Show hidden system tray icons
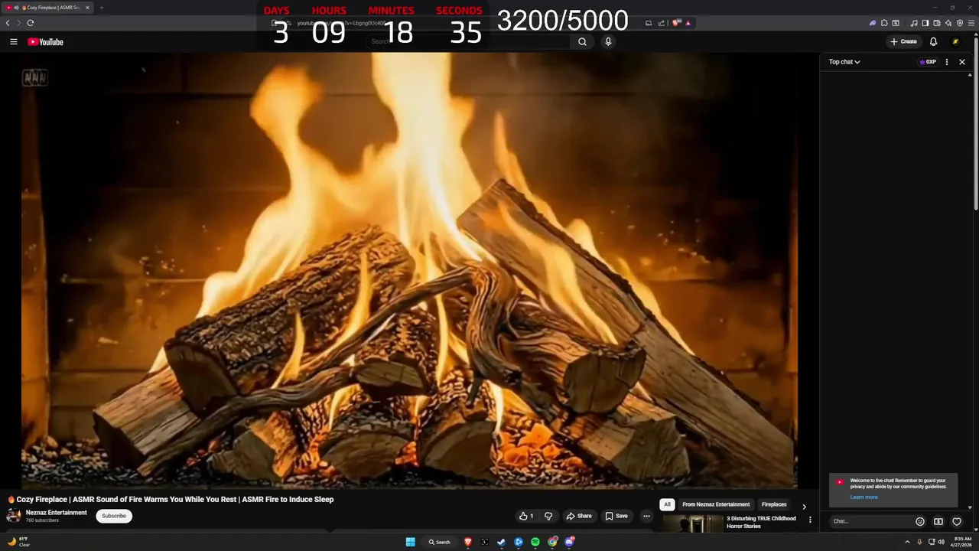The image size is (979, 551). tap(907, 542)
